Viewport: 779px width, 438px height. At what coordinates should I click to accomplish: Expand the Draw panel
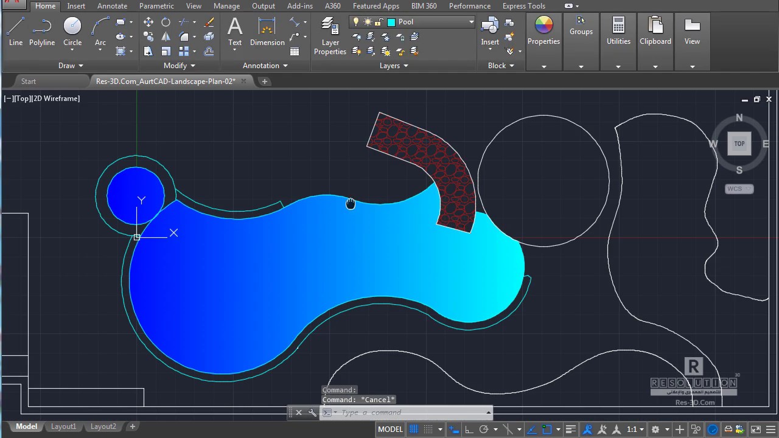click(x=71, y=66)
